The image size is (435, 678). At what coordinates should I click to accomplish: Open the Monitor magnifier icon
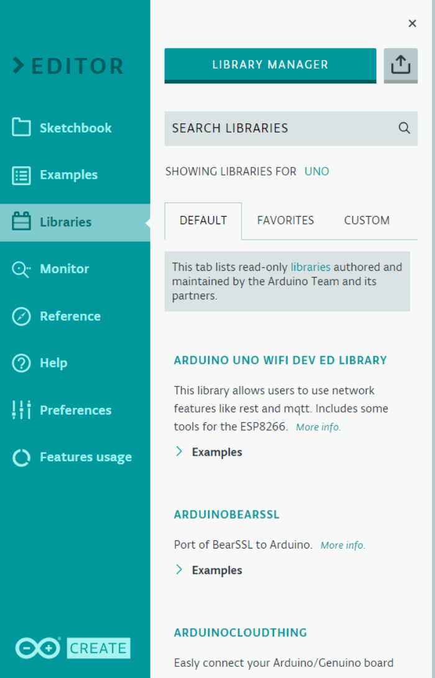(21, 269)
